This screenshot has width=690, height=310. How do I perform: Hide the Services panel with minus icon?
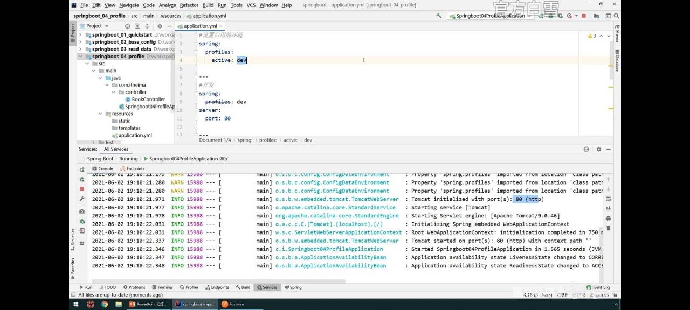pos(609,149)
